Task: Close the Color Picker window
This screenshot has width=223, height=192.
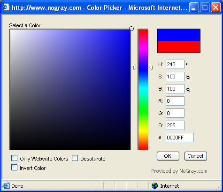Action: pos(216,8)
